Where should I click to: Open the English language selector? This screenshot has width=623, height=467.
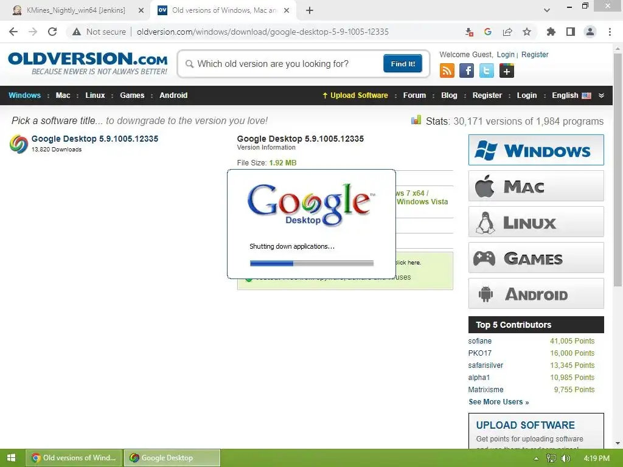[571, 95]
